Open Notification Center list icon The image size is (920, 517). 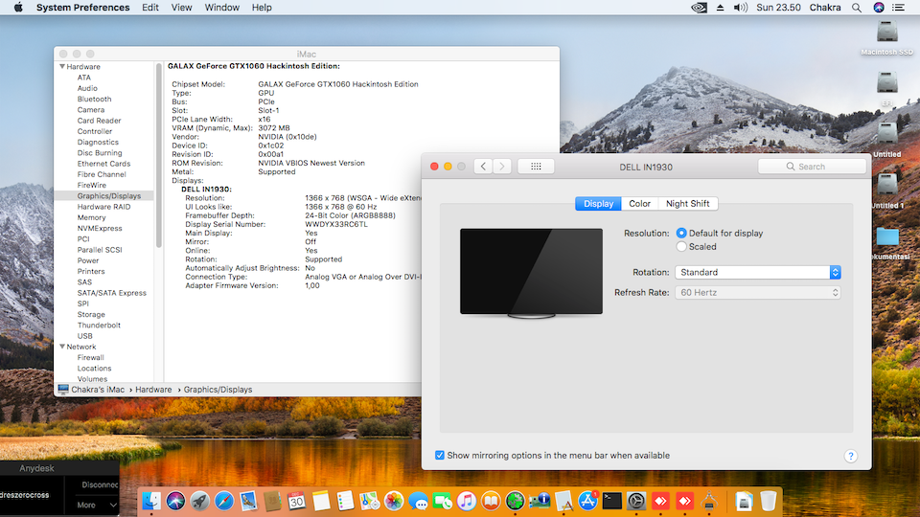898,8
